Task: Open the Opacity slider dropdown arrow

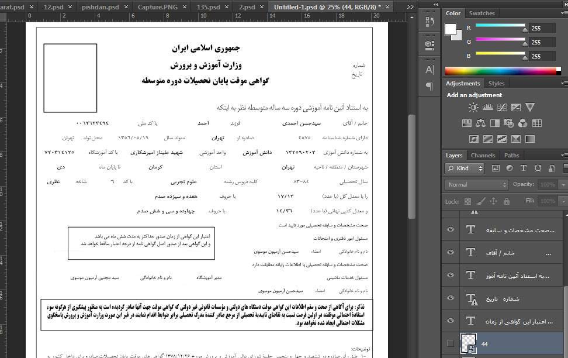Action: pos(563,185)
